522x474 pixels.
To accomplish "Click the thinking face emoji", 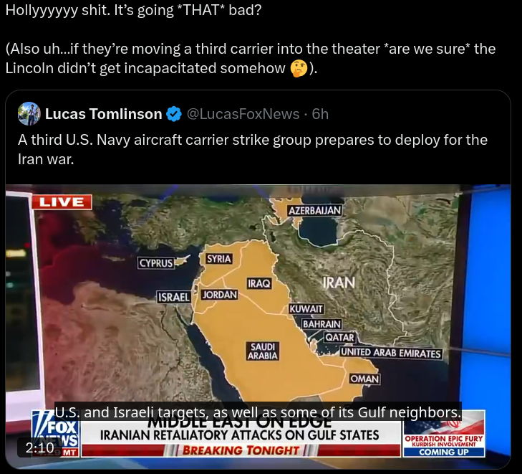I will [299, 68].
